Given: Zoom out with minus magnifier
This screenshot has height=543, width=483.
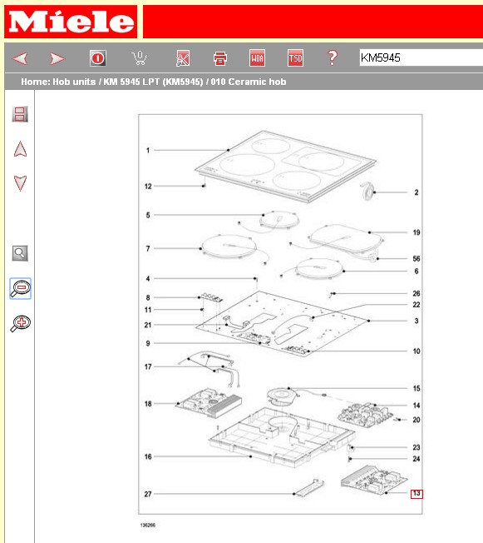Looking at the screenshot, I should (21, 288).
